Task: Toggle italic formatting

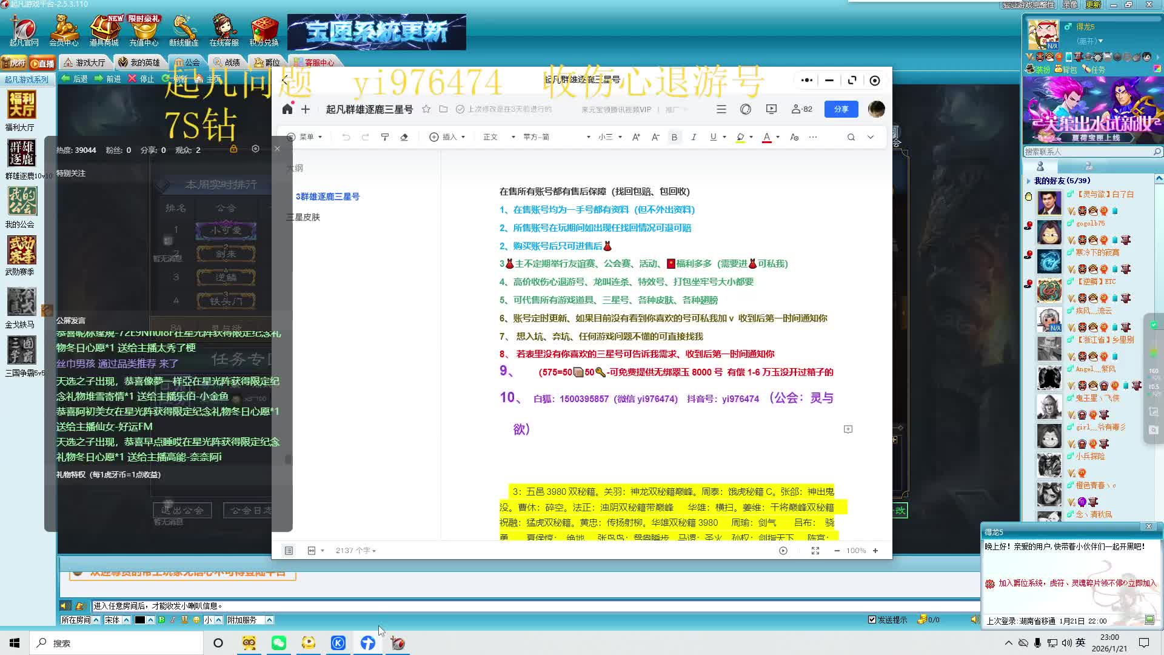Action: pyautogui.click(x=694, y=137)
